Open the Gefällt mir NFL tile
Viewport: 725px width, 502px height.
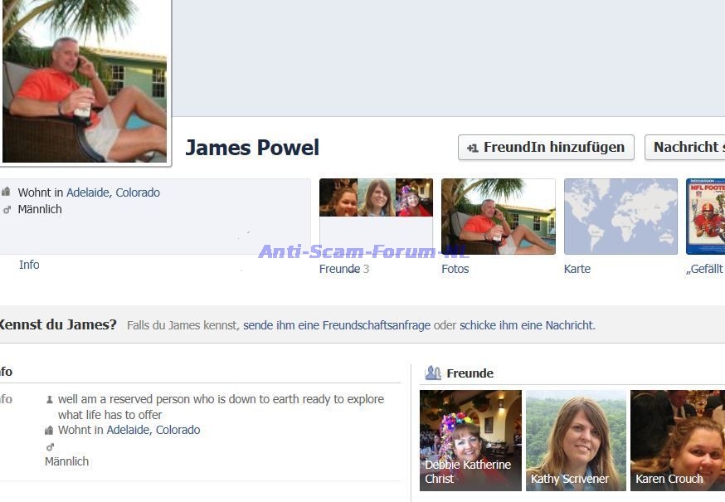coord(706,216)
